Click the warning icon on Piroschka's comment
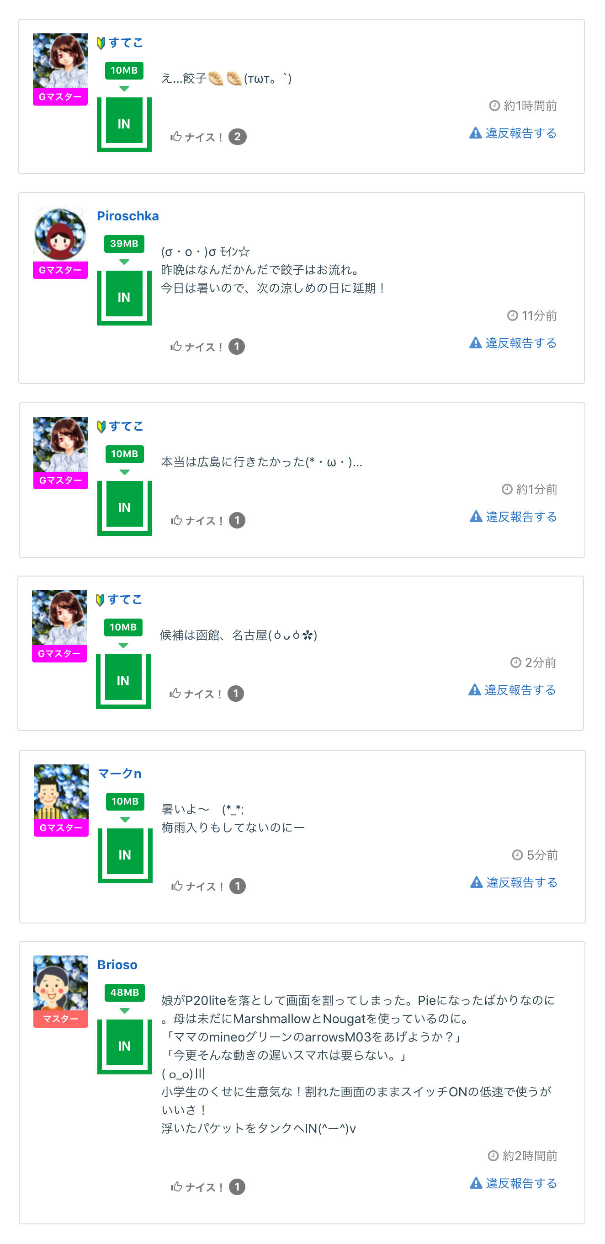This screenshot has width=605, height=1244. [x=476, y=342]
